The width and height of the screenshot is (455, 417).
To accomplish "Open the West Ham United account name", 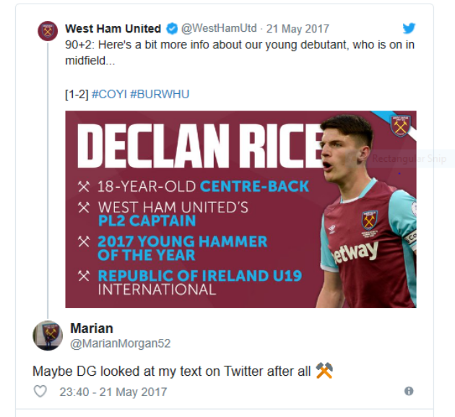I will pyautogui.click(x=113, y=29).
